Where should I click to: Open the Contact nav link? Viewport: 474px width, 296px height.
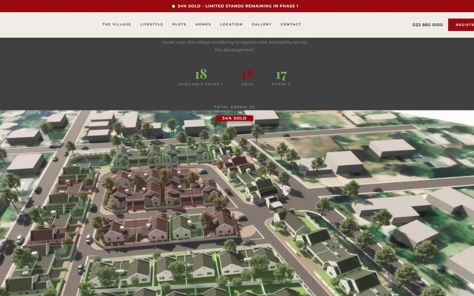click(x=291, y=24)
